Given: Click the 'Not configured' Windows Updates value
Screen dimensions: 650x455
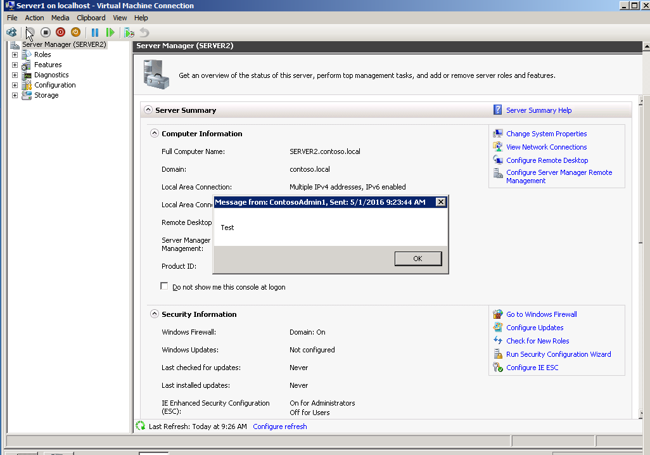Looking at the screenshot, I should (x=312, y=350).
